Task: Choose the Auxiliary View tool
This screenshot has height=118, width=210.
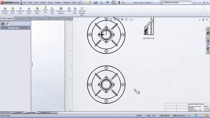Action: click(29, 10)
